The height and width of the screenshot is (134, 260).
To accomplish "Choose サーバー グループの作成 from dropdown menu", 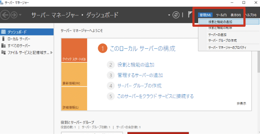I will coord(229,40).
